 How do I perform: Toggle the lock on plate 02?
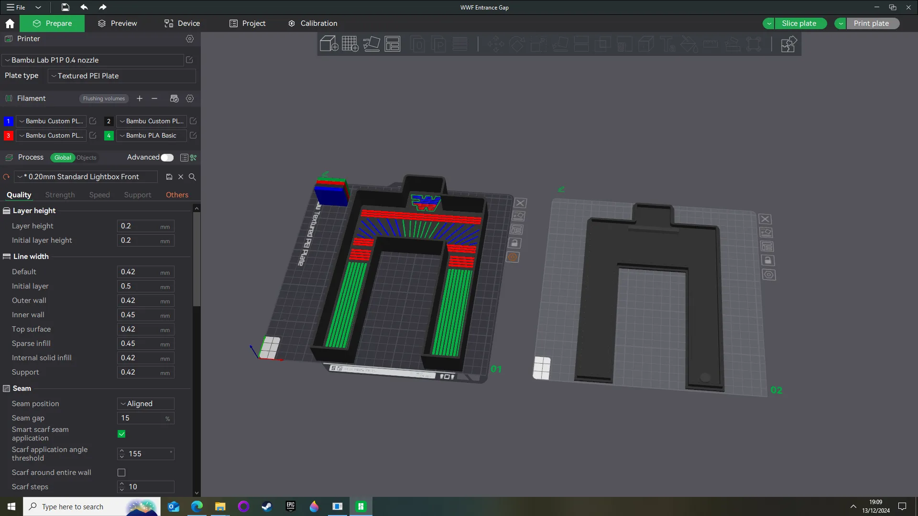click(x=768, y=260)
